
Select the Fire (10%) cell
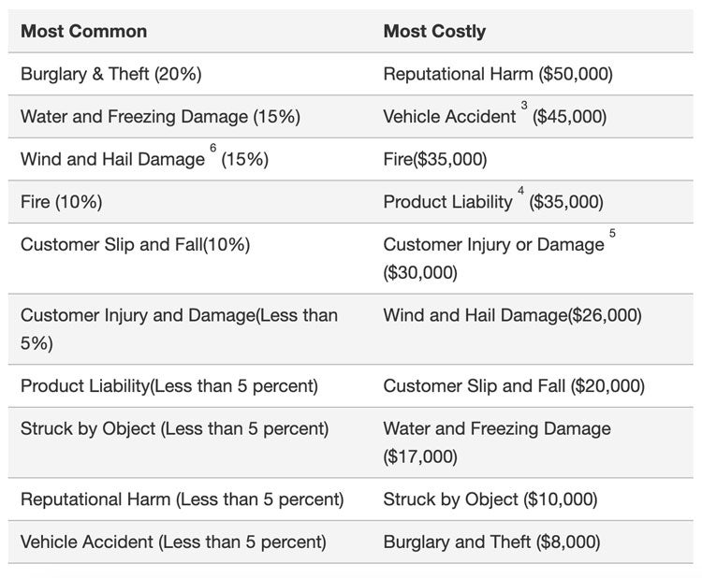pyautogui.click(x=61, y=201)
